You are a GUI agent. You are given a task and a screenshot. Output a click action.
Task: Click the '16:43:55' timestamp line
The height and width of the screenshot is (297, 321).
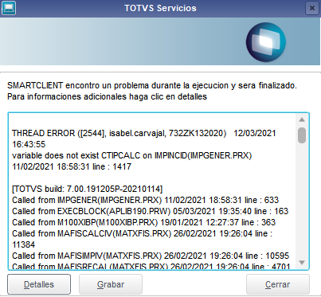[29, 144]
